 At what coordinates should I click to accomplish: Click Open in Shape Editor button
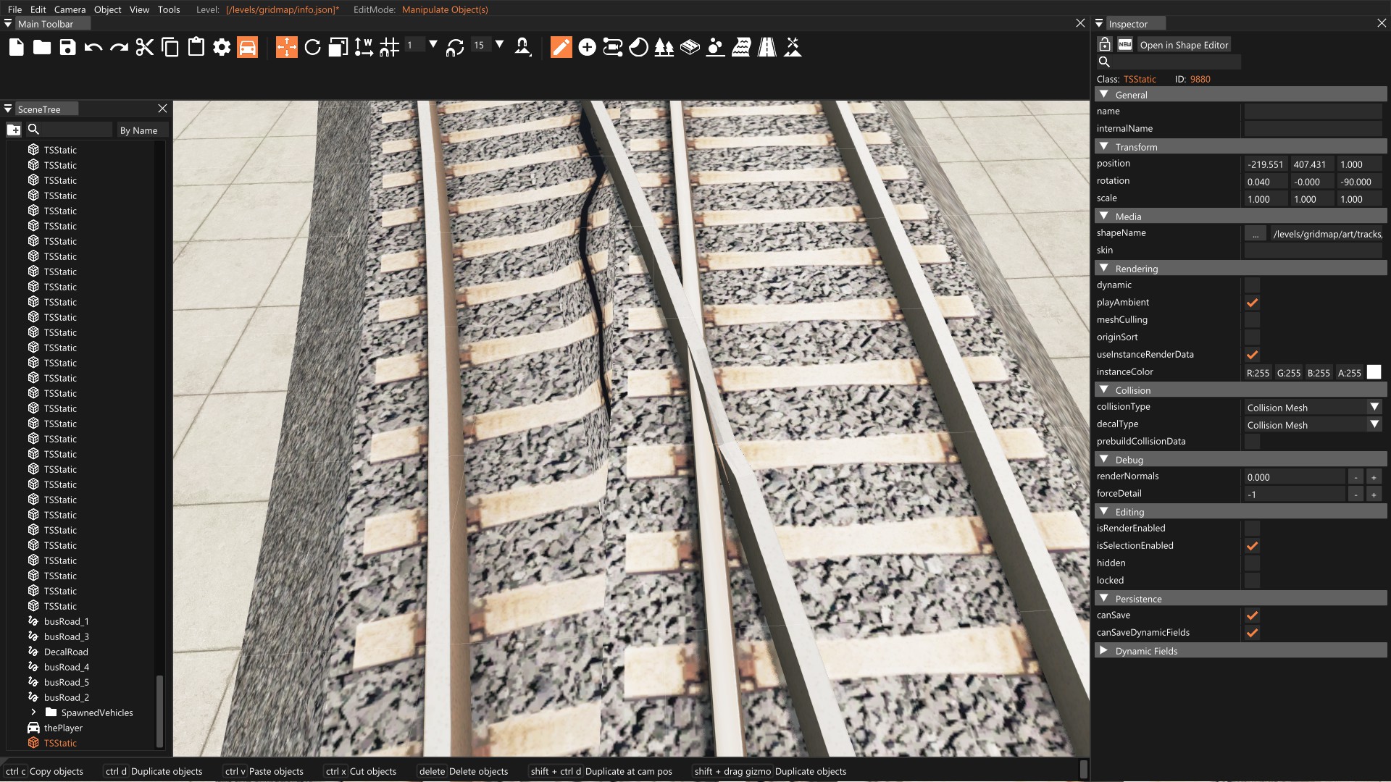pyautogui.click(x=1183, y=45)
